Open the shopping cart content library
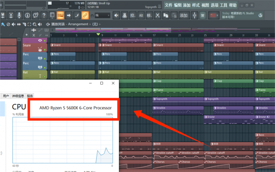Viewport: 275px width, 172px height. coord(202,15)
